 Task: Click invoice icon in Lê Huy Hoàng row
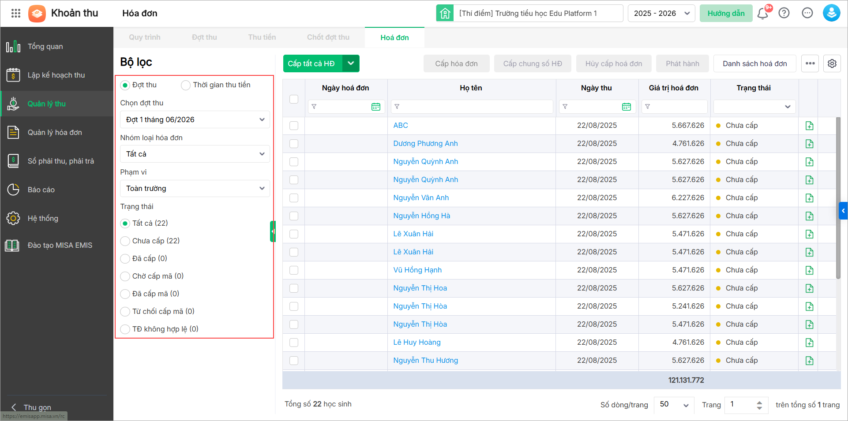(810, 343)
